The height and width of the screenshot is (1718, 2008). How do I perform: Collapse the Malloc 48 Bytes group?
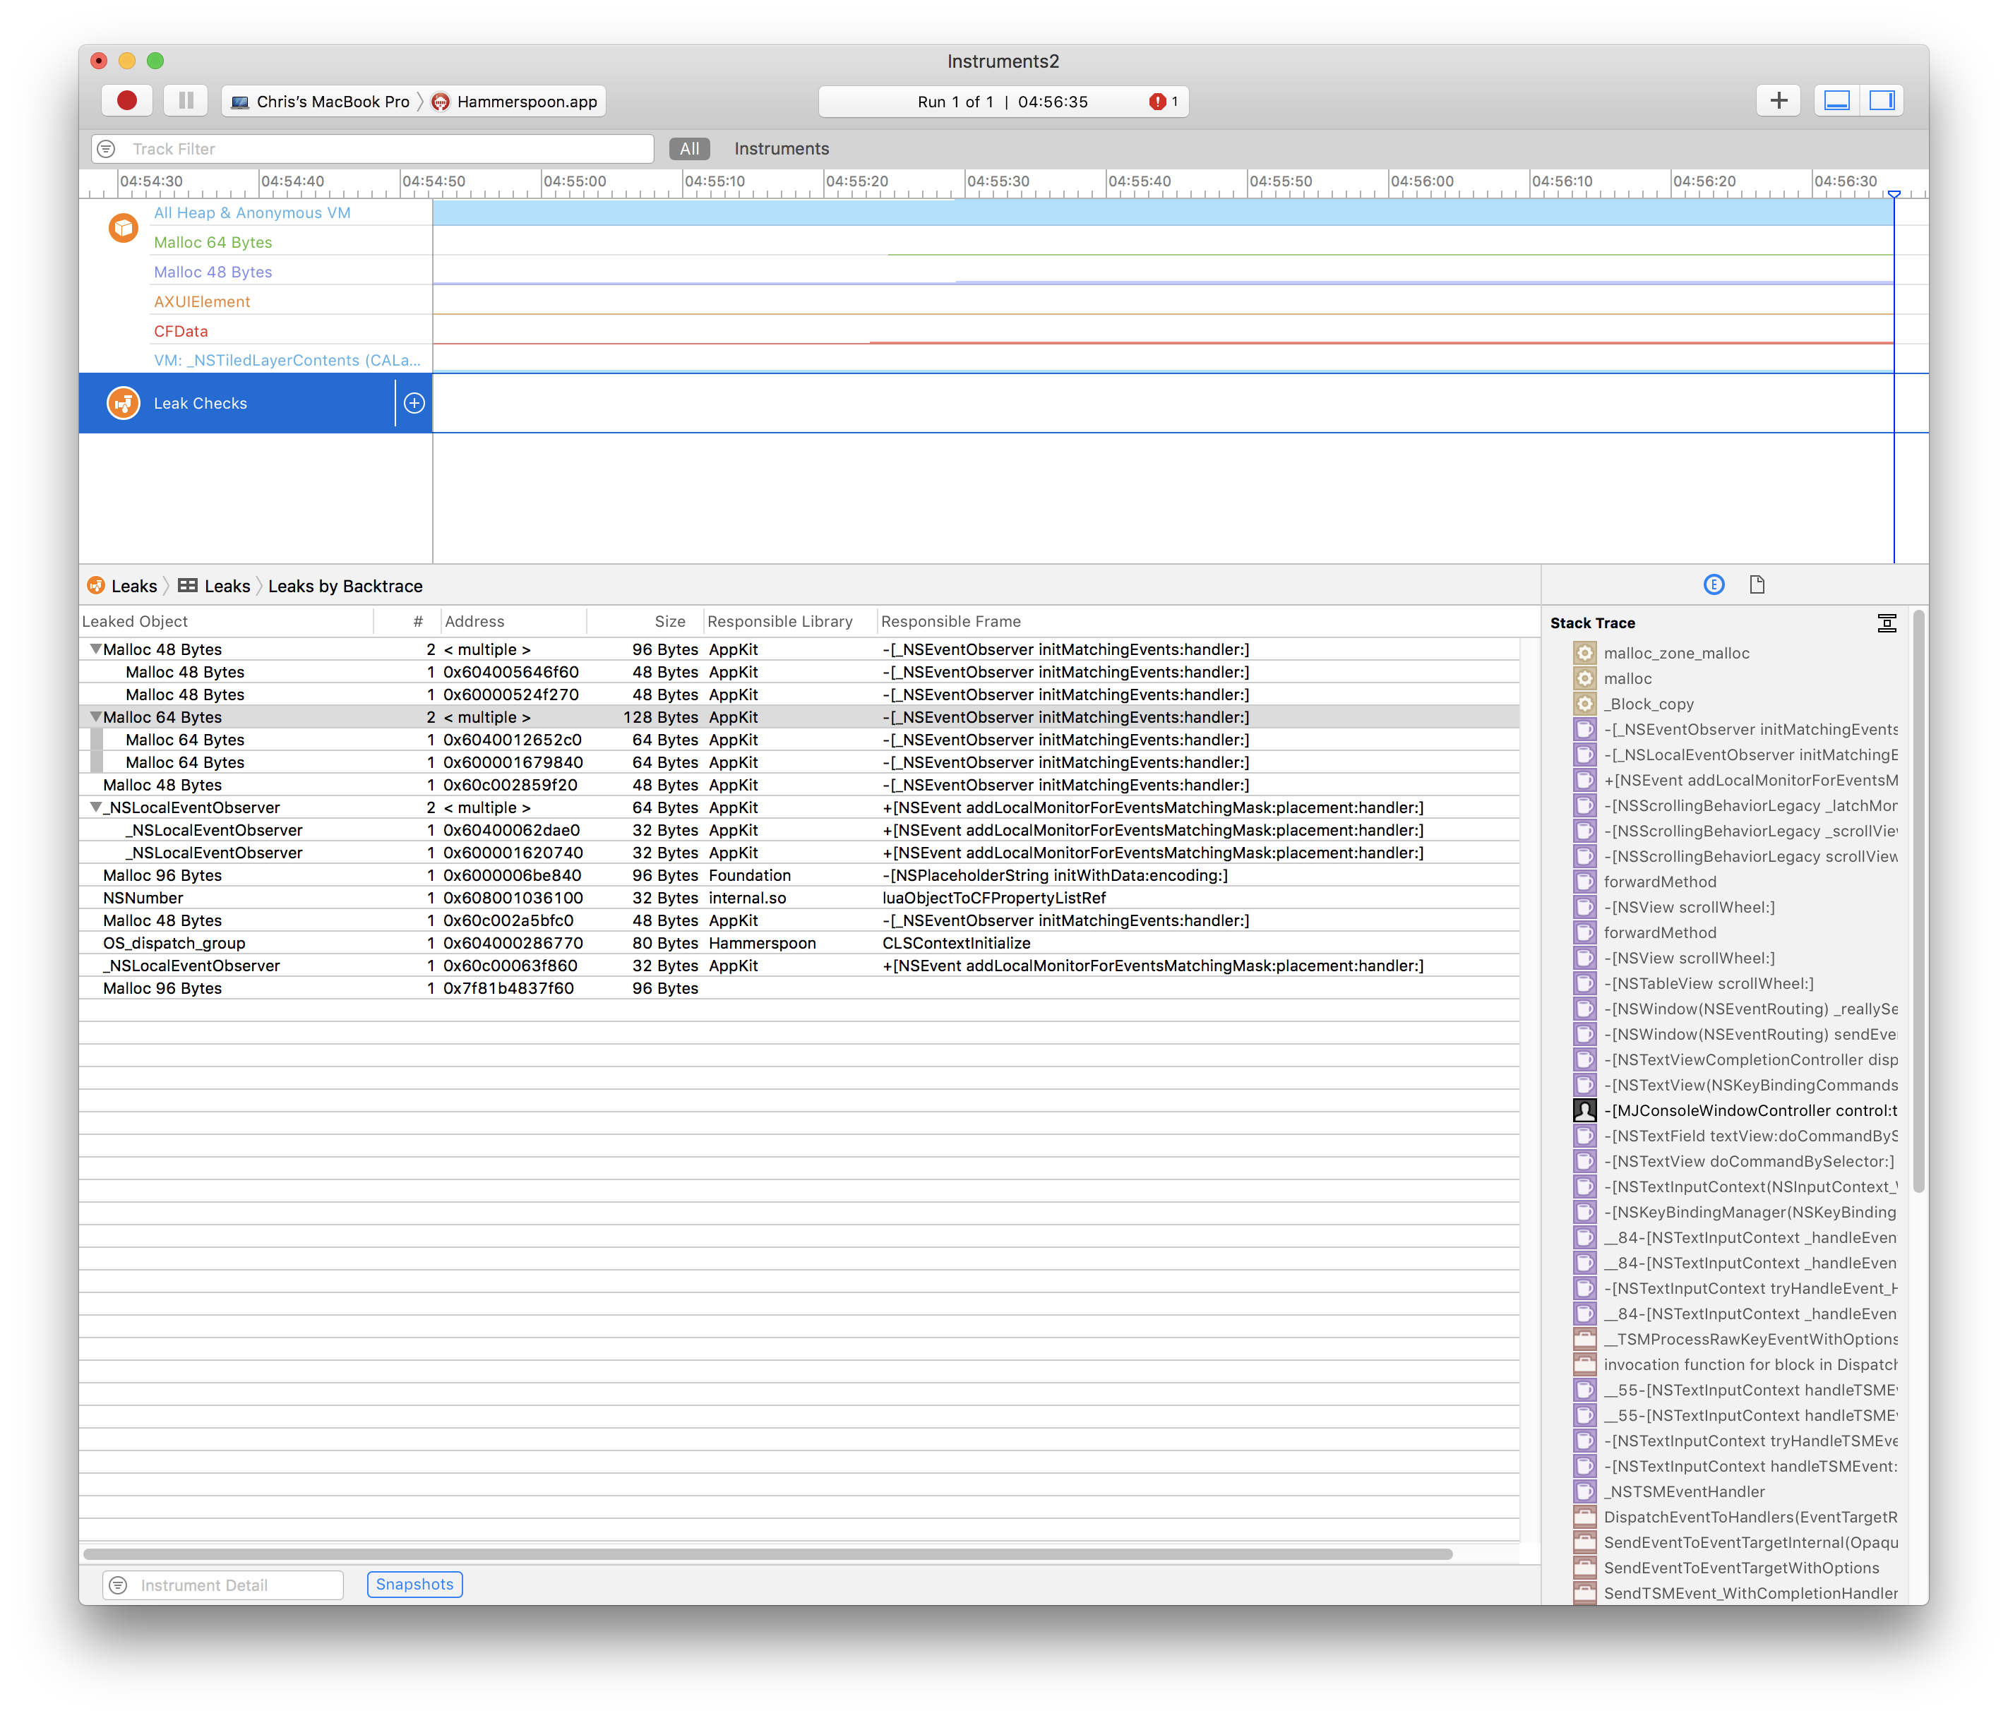coord(95,649)
